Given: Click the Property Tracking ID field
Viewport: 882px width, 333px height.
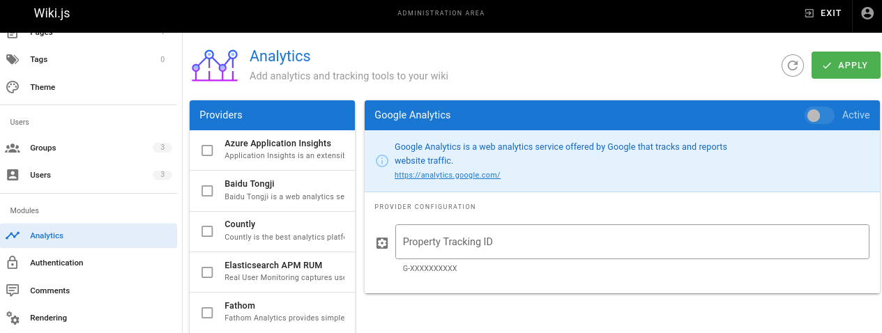Looking at the screenshot, I should (632, 242).
